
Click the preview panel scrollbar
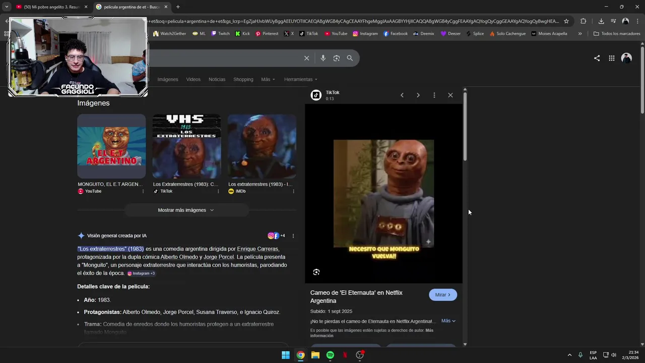(x=465, y=127)
